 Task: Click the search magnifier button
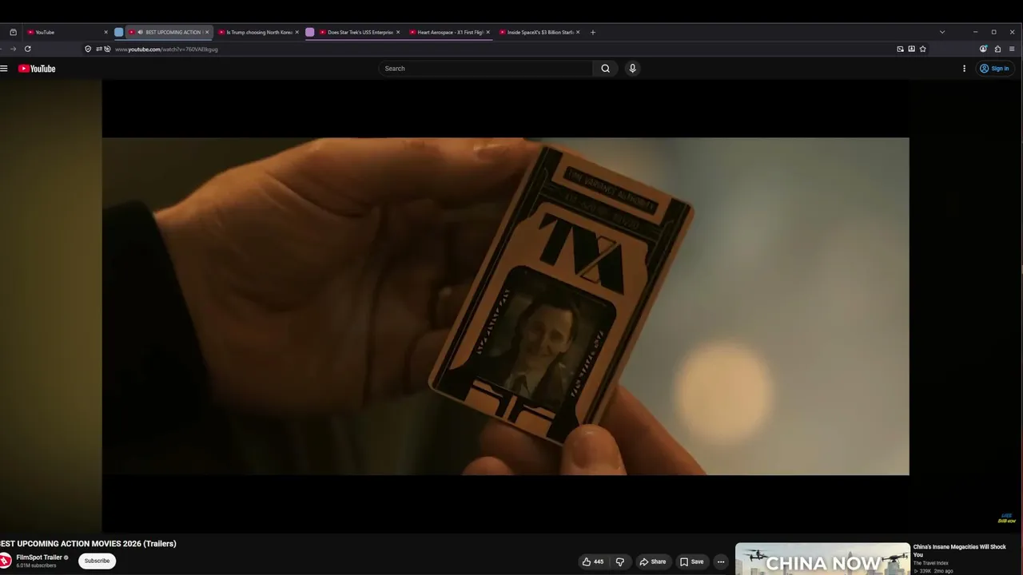pos(605,69)
